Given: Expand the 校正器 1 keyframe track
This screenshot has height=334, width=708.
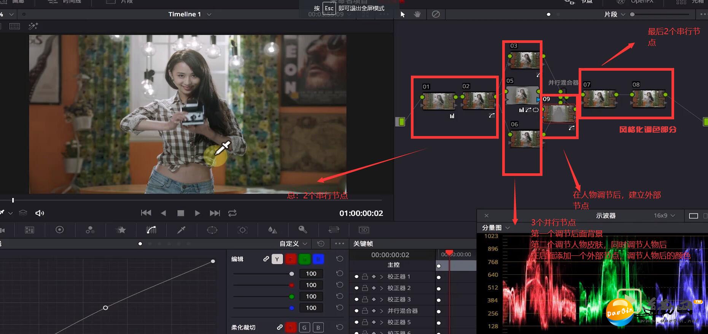Looking at the screenshot, I should tap(381, 277).
